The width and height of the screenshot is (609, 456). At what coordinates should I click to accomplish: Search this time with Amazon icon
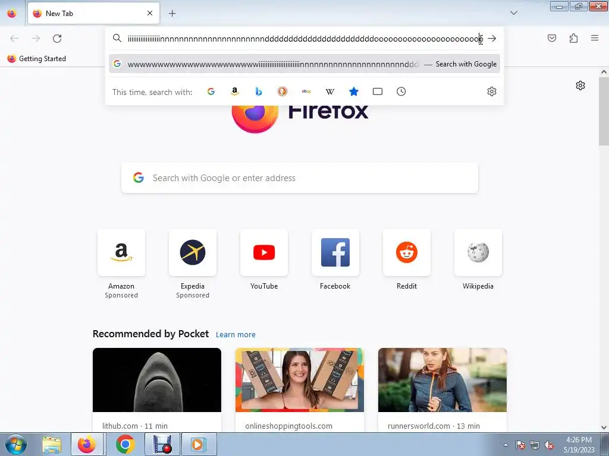234,91
